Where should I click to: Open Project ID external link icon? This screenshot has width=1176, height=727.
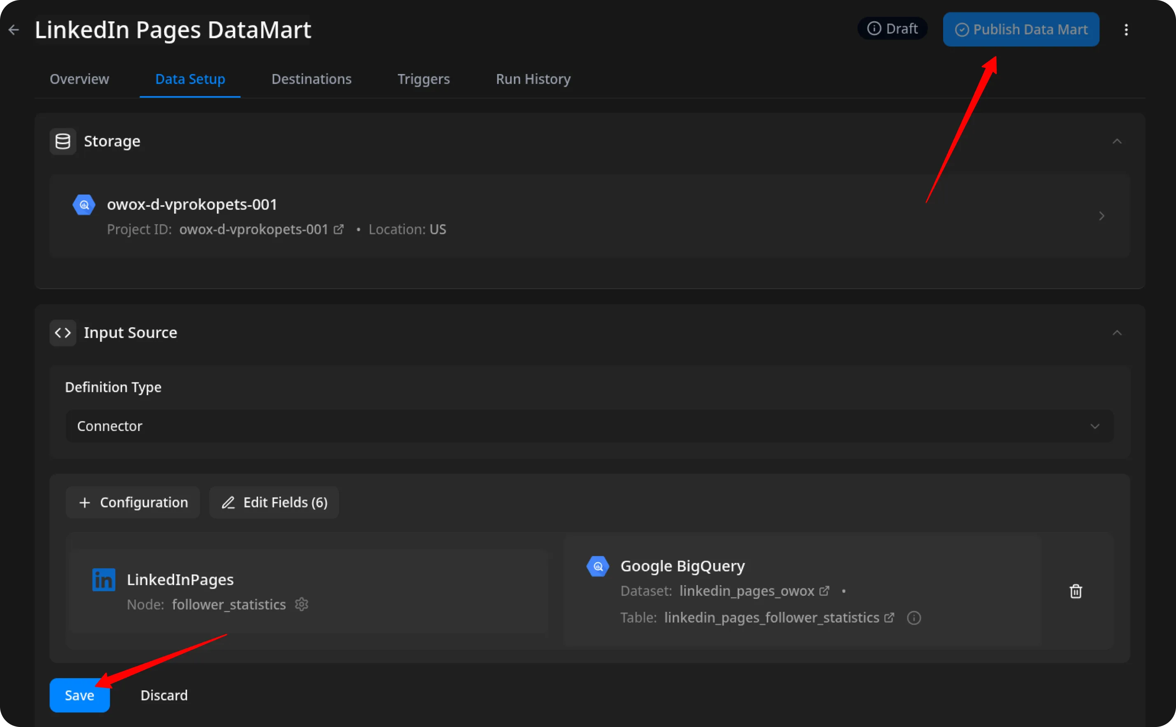(x=339, y=229)
